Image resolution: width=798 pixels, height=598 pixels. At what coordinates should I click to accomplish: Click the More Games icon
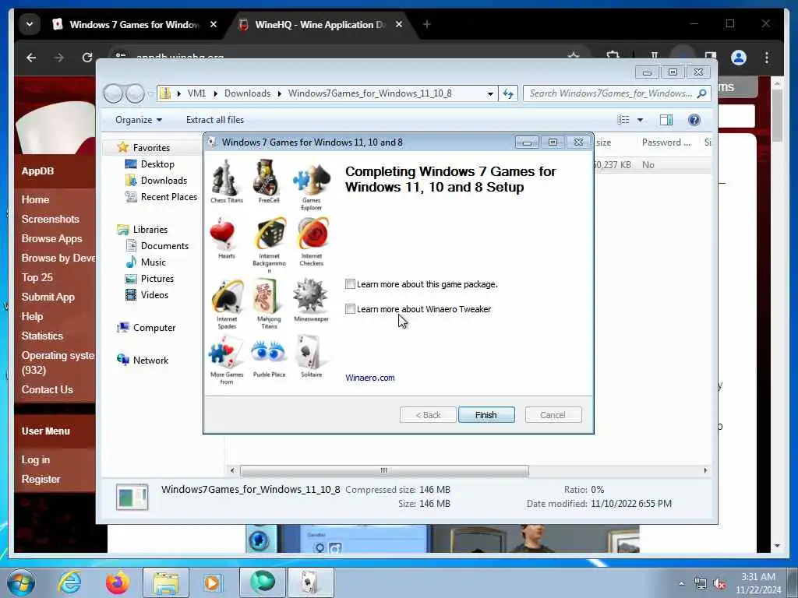[225, 354]
